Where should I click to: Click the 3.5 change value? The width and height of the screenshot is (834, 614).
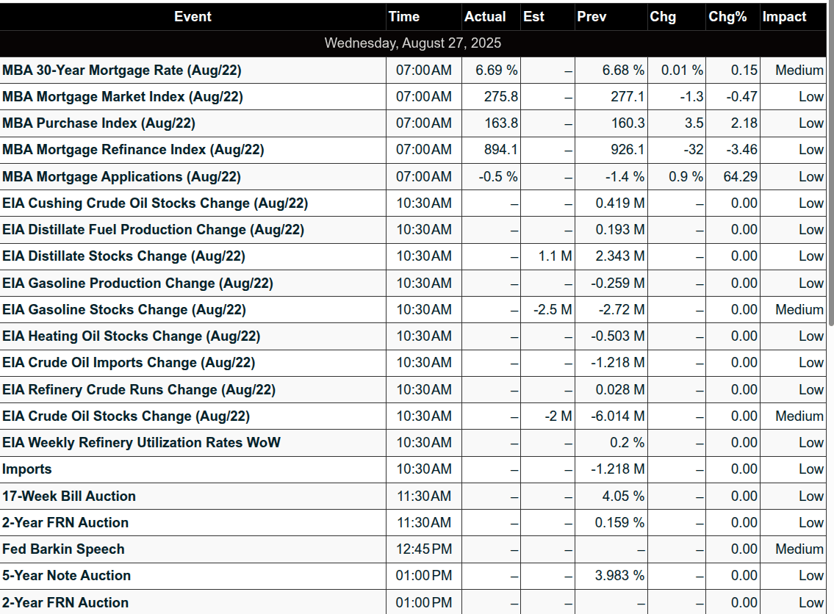(694, 123)
